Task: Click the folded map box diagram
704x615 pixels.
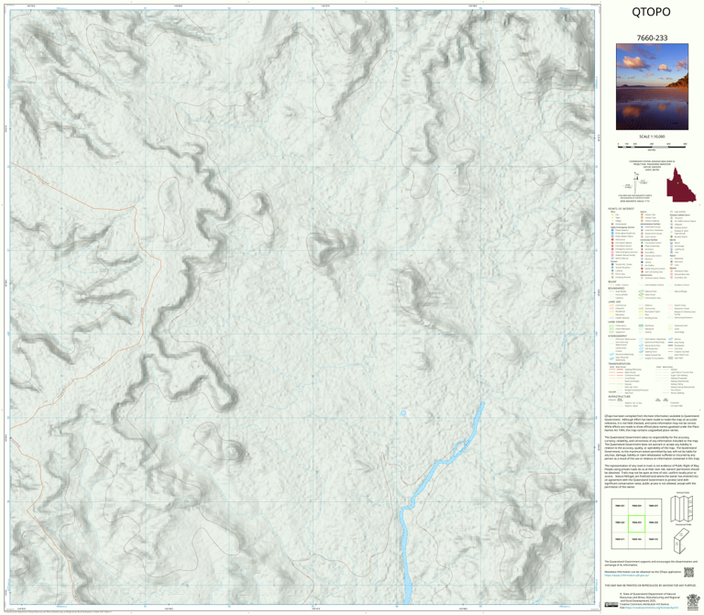Action: 682,540
